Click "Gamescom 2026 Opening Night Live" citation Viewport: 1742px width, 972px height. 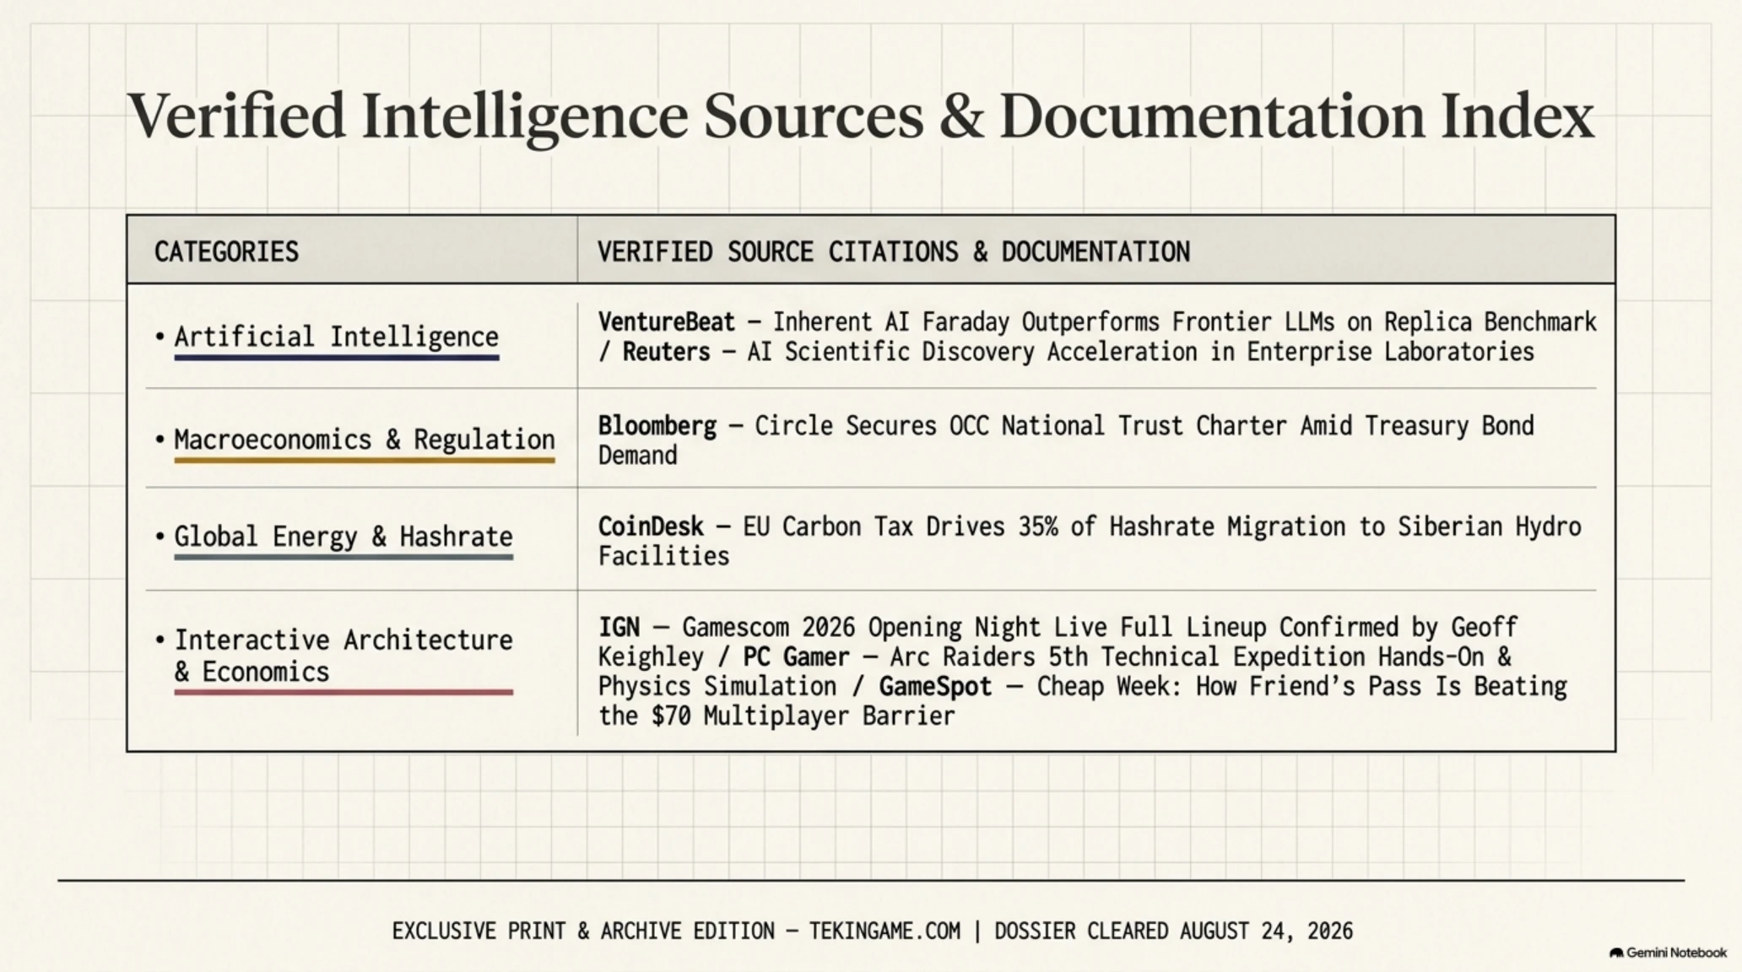[897, 627]
